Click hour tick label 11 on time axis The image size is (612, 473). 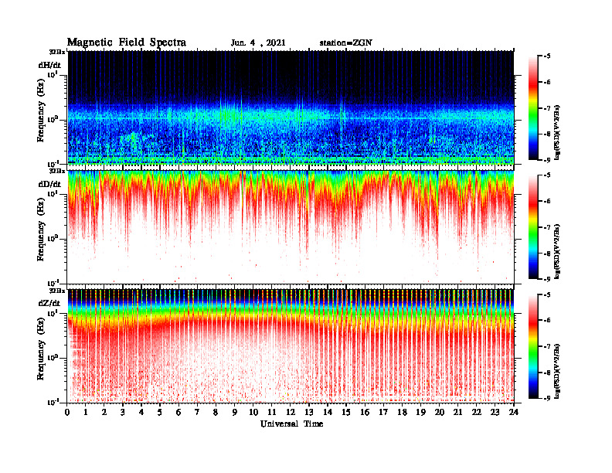(x=272, y=412)
